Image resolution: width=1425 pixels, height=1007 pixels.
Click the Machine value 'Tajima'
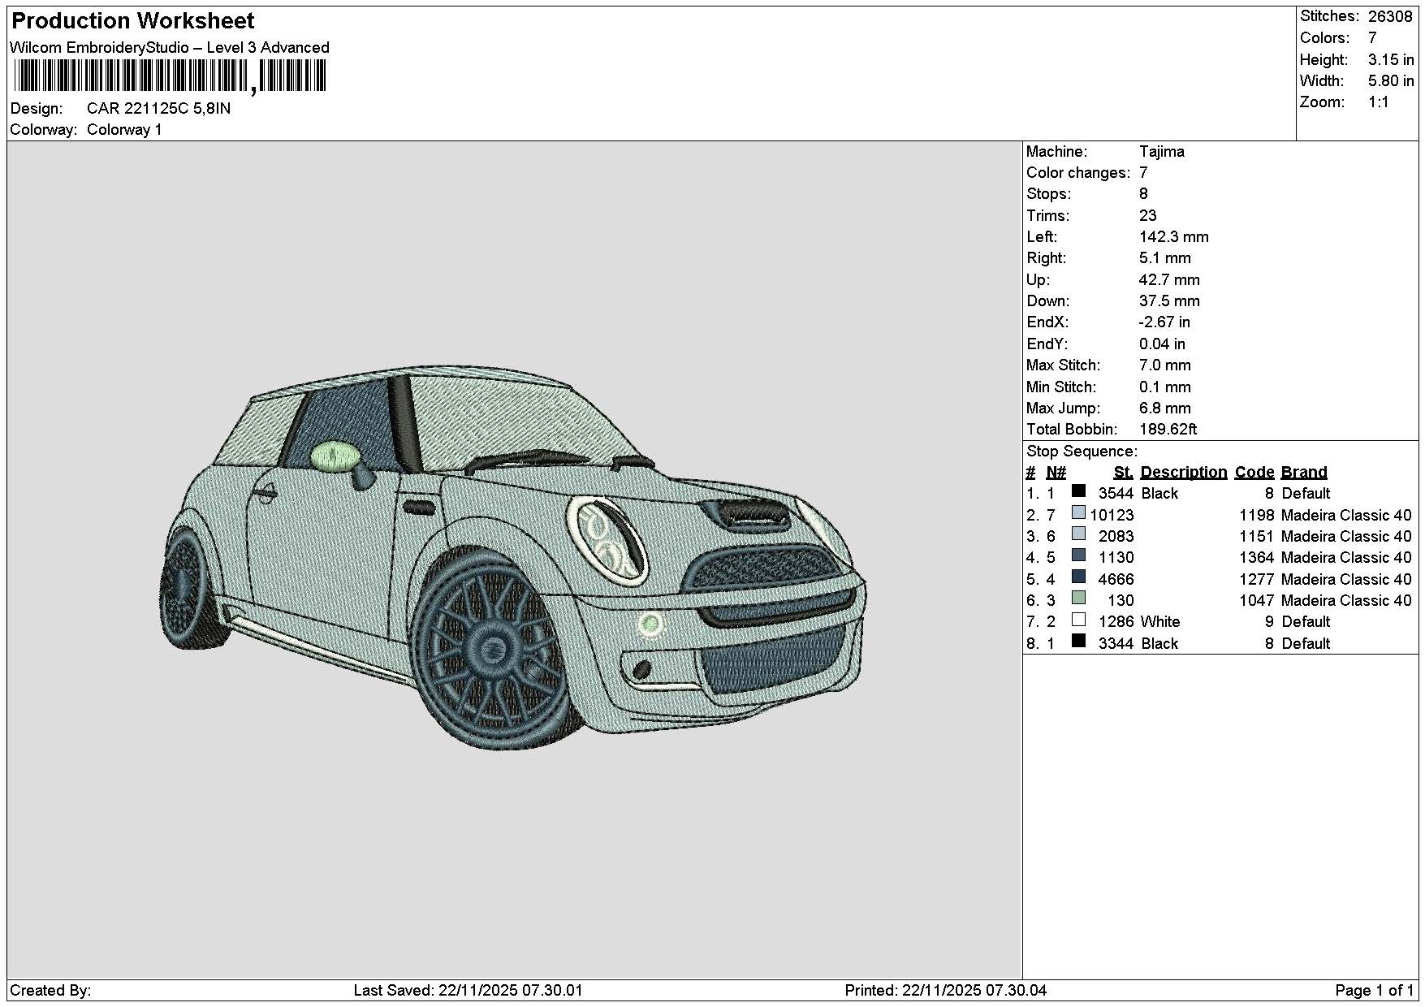[1161, 152]
